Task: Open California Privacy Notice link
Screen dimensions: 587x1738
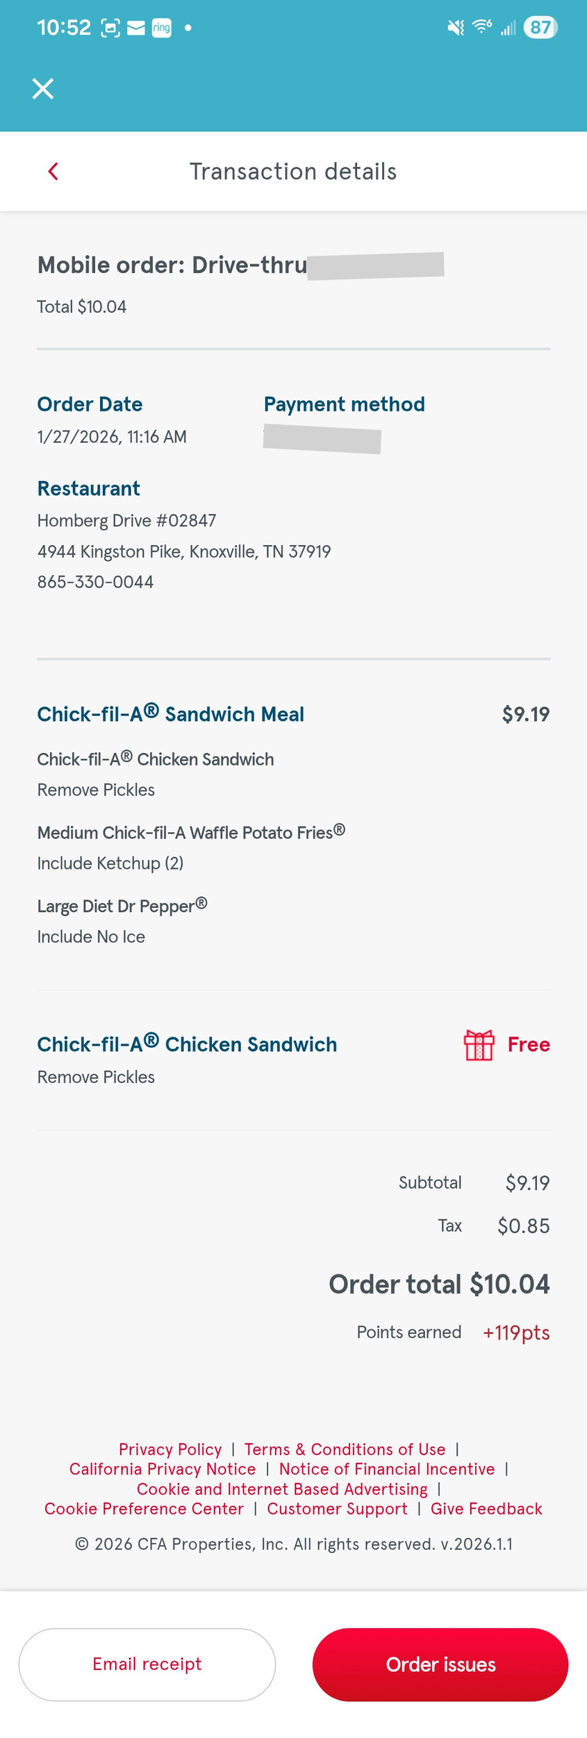Action: pyautogui.click(x=163, y=1469)
